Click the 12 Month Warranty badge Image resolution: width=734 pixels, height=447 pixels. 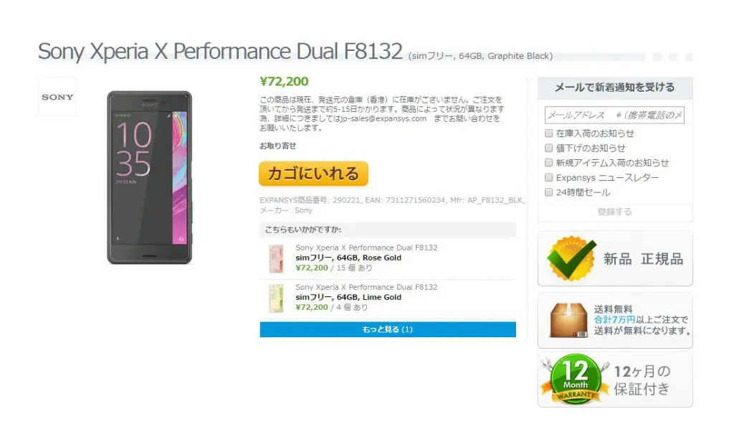[575, 380]
